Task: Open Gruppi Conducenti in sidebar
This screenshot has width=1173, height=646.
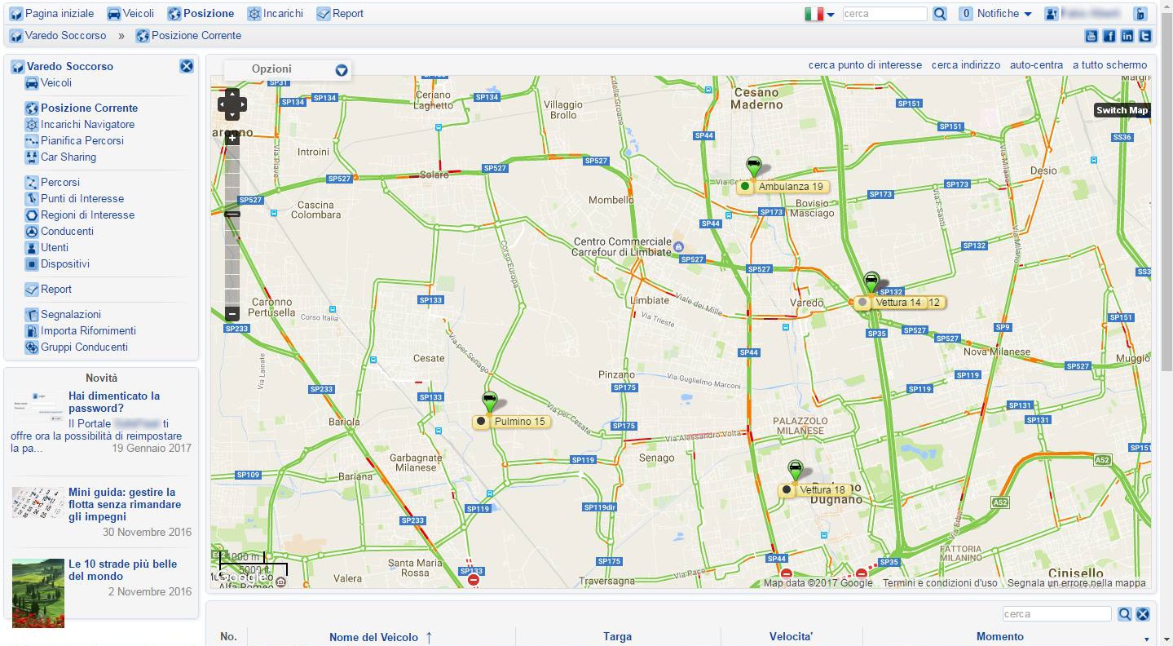Action: pos(77,347)
